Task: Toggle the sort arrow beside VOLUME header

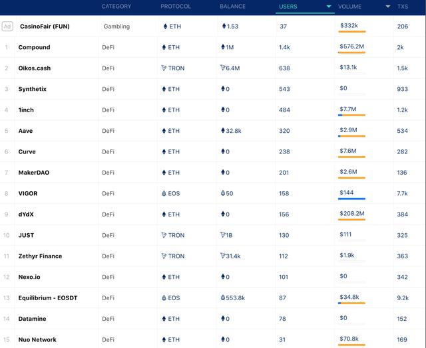Action: [387, 7]
